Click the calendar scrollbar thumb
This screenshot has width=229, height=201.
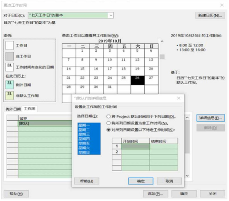coord(162,57)
